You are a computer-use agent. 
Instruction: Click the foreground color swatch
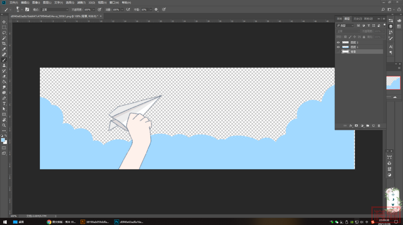[3, 140]
